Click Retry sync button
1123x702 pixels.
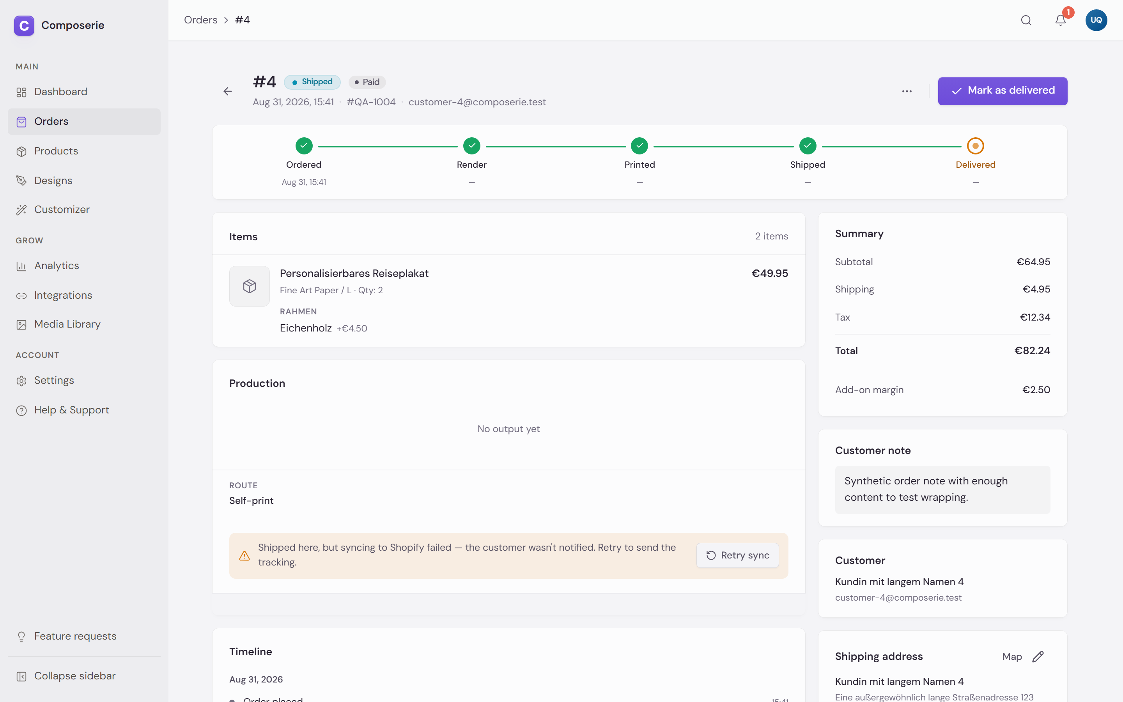click(737, 555)
